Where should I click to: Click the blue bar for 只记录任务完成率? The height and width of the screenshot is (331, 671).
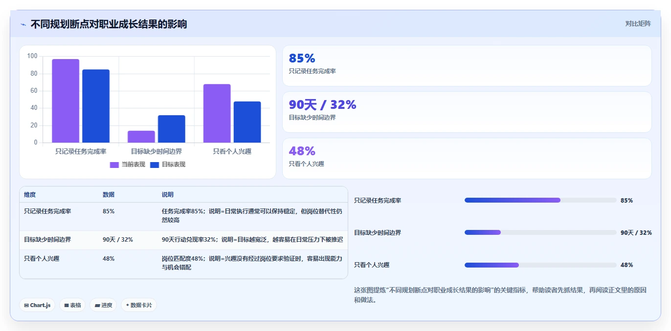[96, 106]
